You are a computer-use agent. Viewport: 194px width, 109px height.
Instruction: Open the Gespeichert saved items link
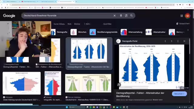pos(183,24)
